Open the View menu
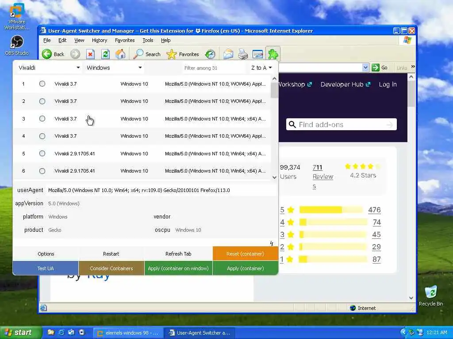The image size is (453, 339). (x=79, y=40)
